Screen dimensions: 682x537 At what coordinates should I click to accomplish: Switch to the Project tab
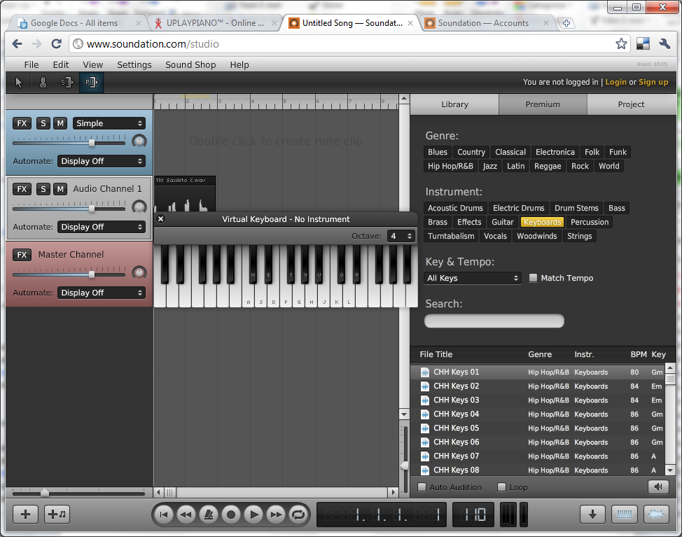click(631, 104)
